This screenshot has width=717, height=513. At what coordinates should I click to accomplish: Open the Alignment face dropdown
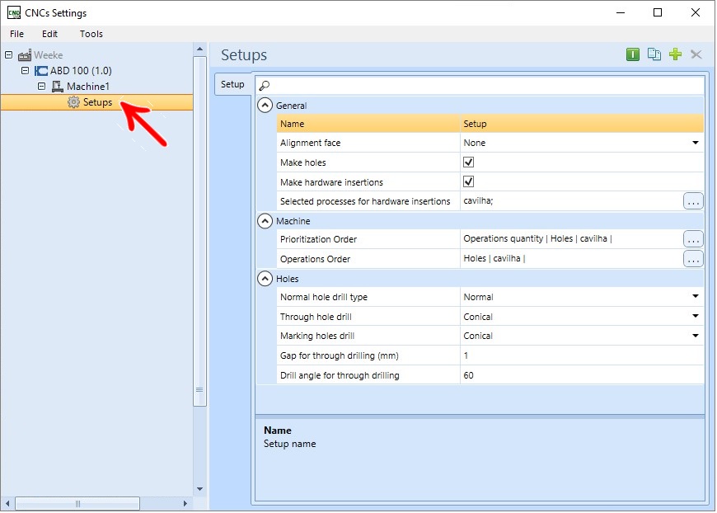[695, 143]
